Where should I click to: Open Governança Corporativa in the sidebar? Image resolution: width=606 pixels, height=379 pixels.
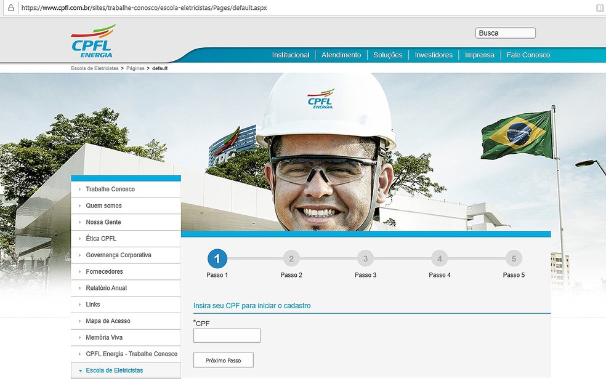click(126, 255)
